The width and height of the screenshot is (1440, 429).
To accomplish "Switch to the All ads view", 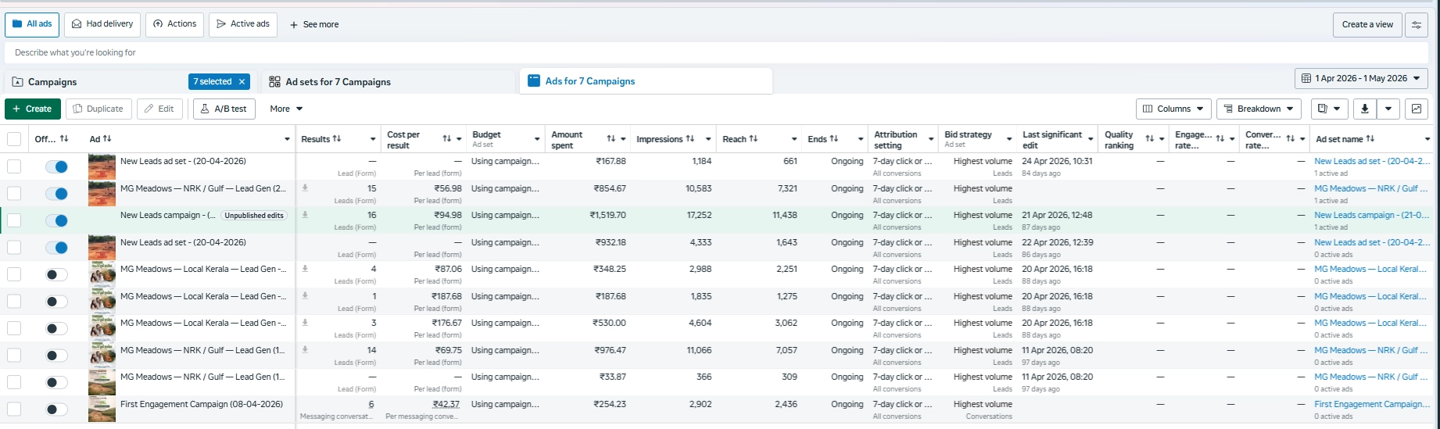I will tap(32, 24).
